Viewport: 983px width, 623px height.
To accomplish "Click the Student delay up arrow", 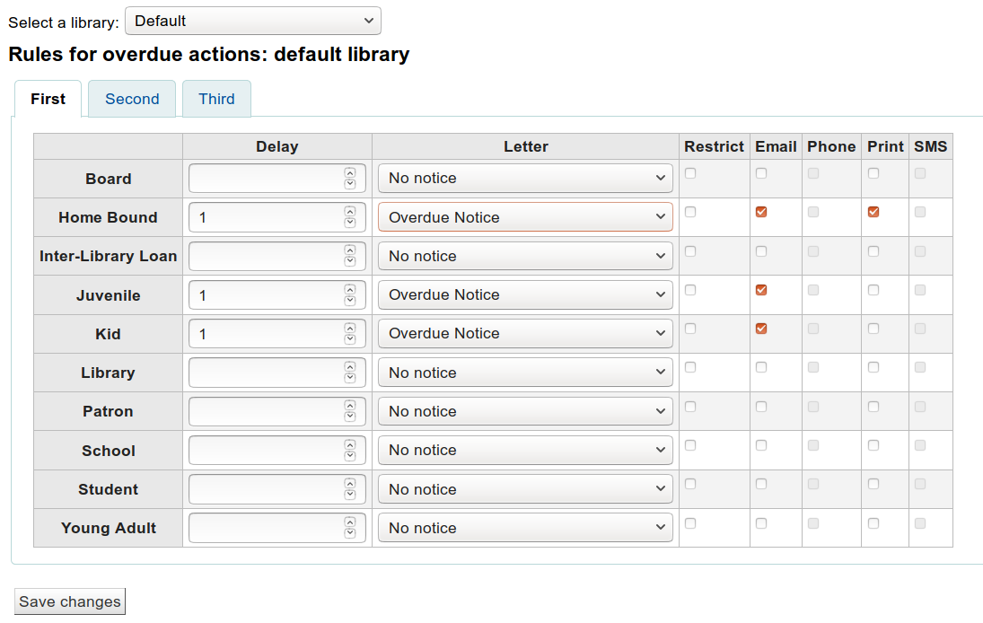I will point(350,484).
